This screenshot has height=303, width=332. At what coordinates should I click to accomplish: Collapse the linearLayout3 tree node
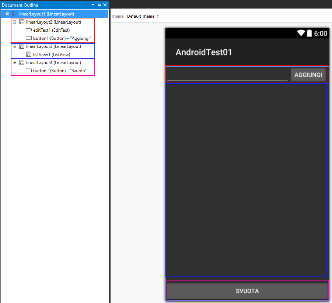[x=15, y=46]
